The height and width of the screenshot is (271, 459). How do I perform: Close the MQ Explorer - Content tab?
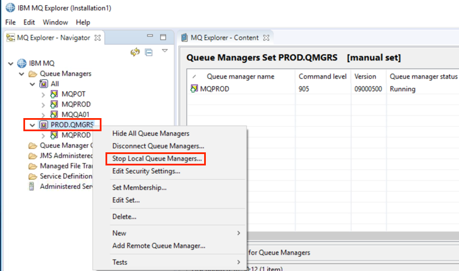click(x=266, y=38)
